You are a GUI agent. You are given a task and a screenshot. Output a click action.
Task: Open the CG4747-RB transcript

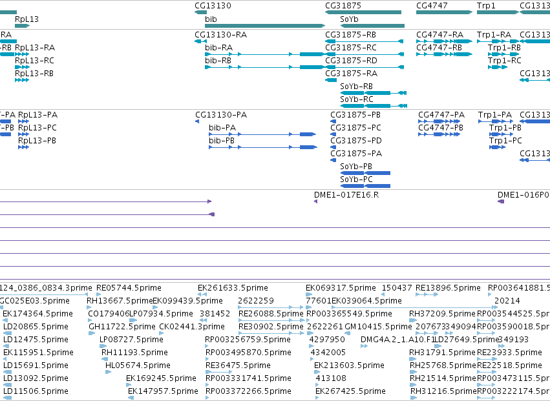[x=439, y=48]
